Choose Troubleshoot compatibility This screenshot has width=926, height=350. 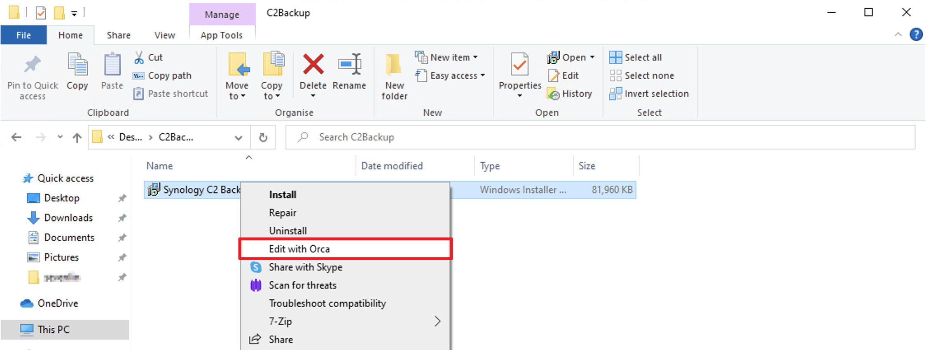(x=345, y=303)
